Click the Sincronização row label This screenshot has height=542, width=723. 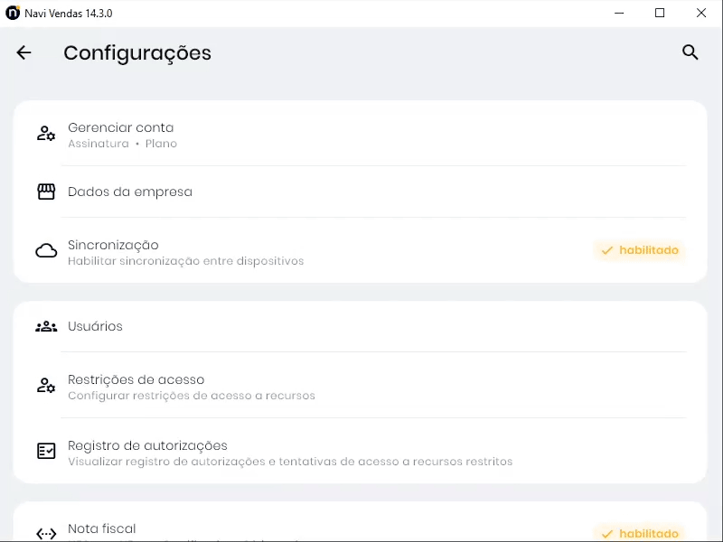pyautogui.click(x=113, y=245)
